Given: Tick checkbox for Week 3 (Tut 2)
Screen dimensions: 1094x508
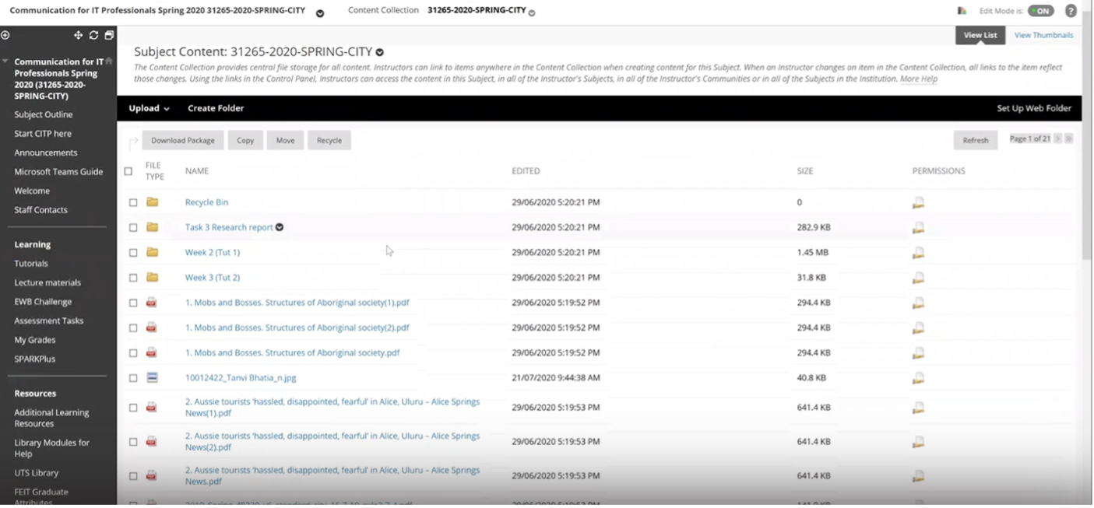Looking at the screenshot, I should pyautogui.click(x=133, y=277).
